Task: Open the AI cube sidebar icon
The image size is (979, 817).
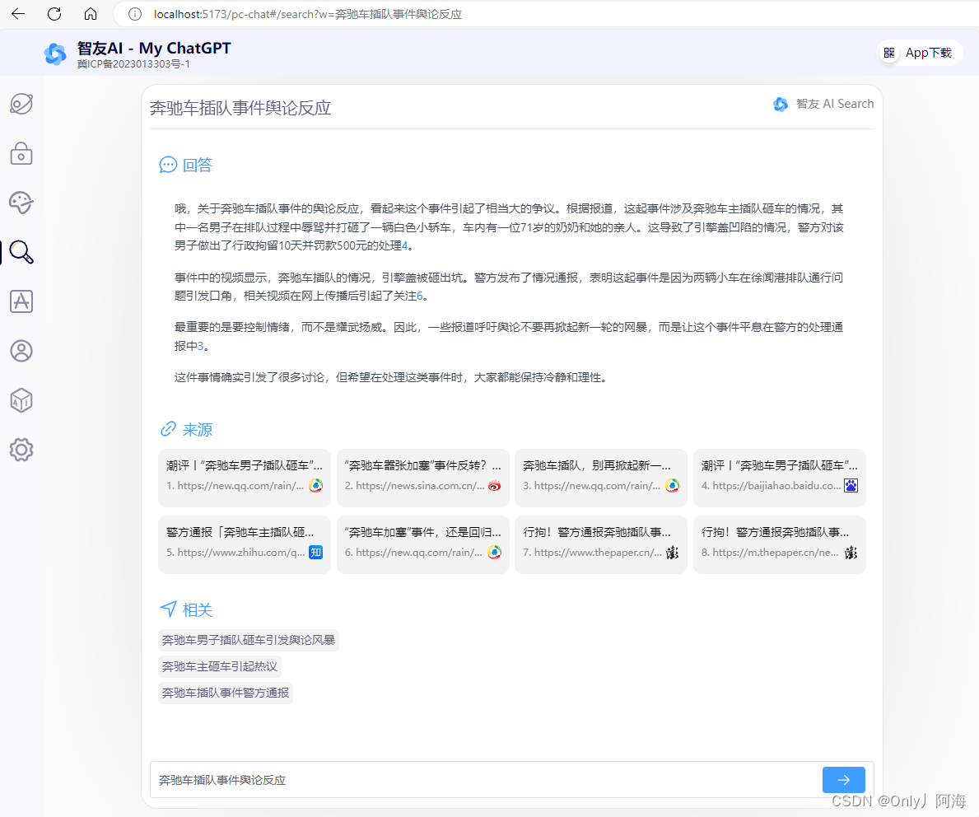Action: click(21, 400)
